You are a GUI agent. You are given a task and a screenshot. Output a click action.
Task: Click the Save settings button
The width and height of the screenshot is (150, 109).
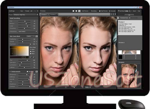(22, 11)
